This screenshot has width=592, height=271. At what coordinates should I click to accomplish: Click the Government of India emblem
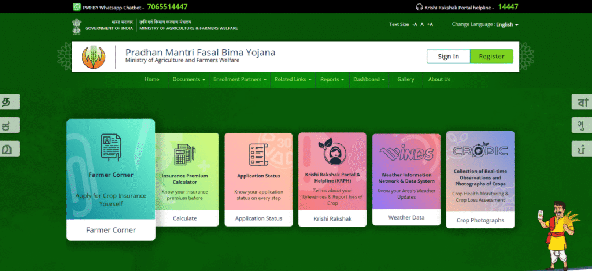(x=76, y=25)
